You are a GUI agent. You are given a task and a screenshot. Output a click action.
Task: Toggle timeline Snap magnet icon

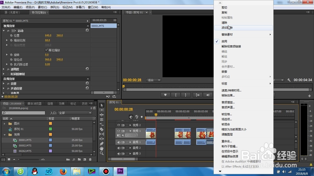[x=131, y=117]
